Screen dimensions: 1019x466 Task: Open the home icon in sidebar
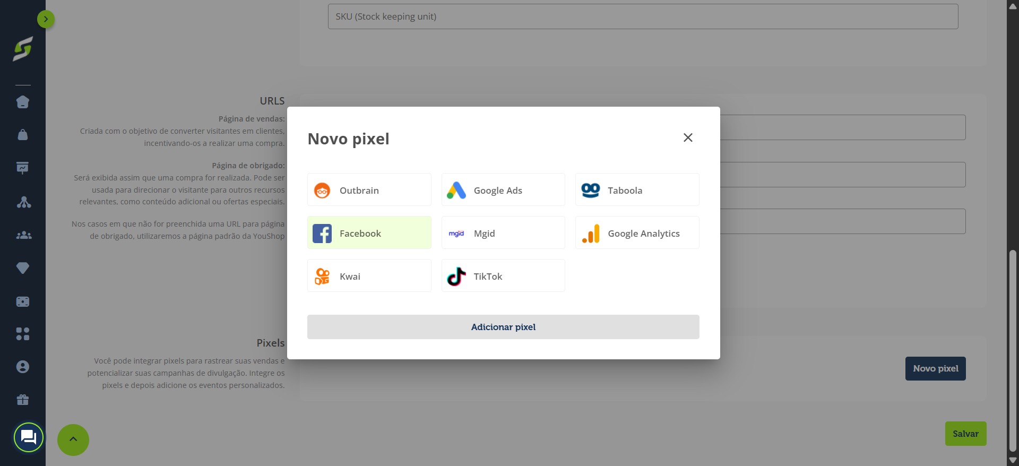[x=23, y=102]
